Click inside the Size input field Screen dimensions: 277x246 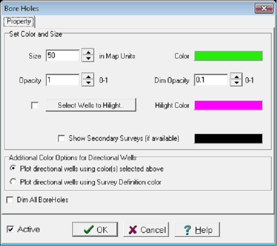click(62, 56)
